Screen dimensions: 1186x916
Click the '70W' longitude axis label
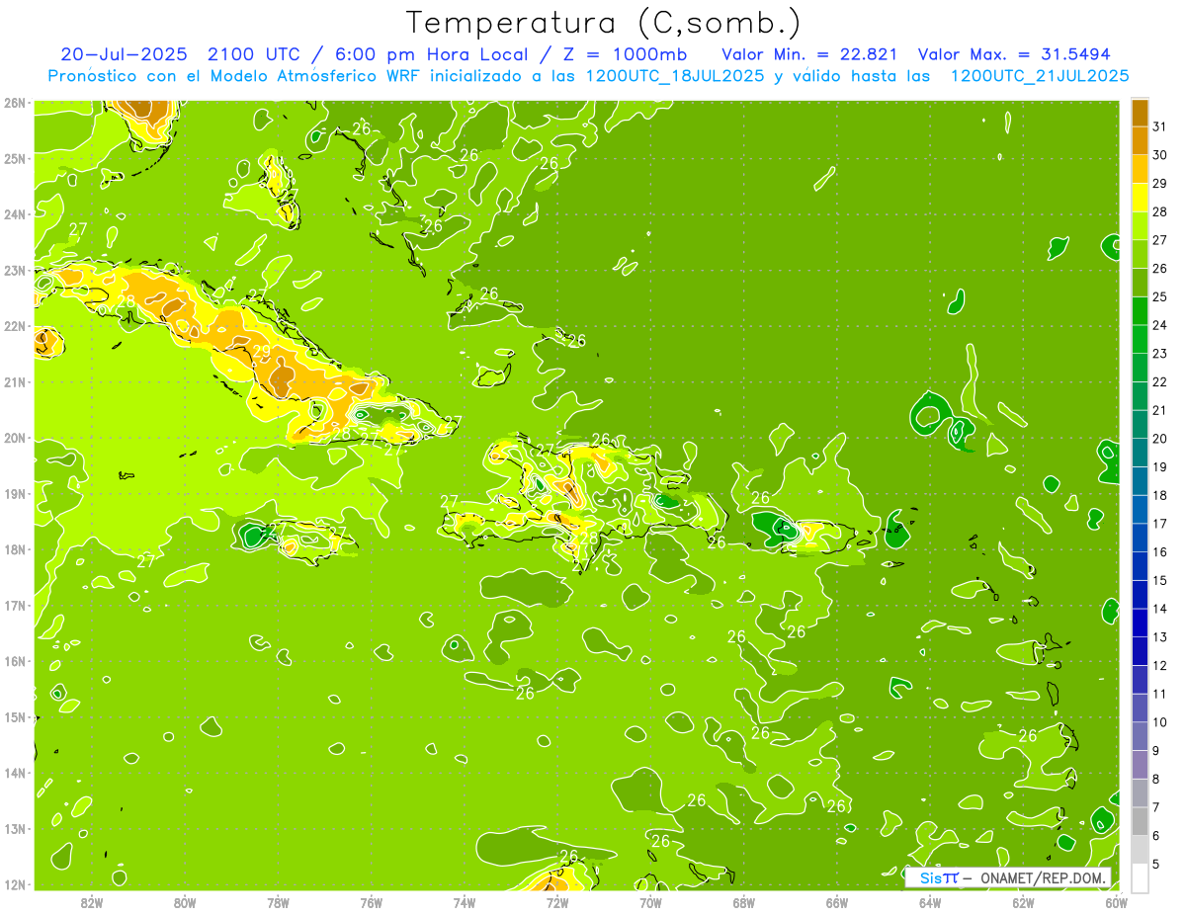pos(650,902)
